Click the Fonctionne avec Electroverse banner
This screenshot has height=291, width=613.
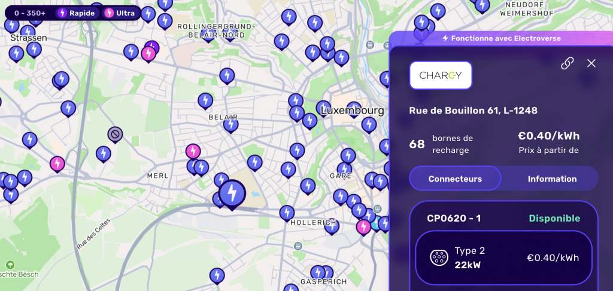(501, 38)
